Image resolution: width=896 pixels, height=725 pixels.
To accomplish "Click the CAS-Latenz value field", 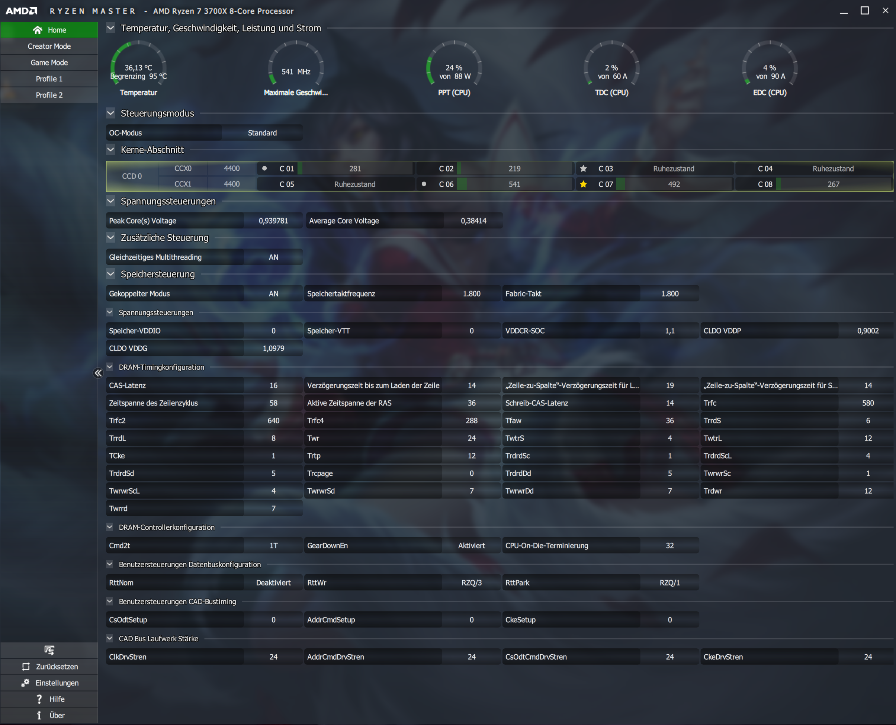I will coord(273,385).
